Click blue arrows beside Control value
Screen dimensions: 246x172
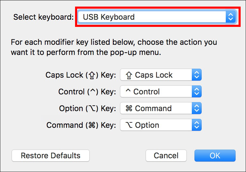tap(197, 91)
